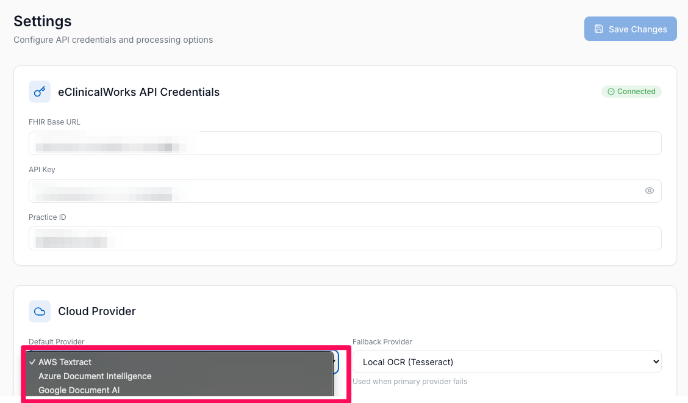Image resolution: width=688 pixels, height=403 pixels.
Task: Click the FHIR Base URL input field
Action: click(345, 143)
